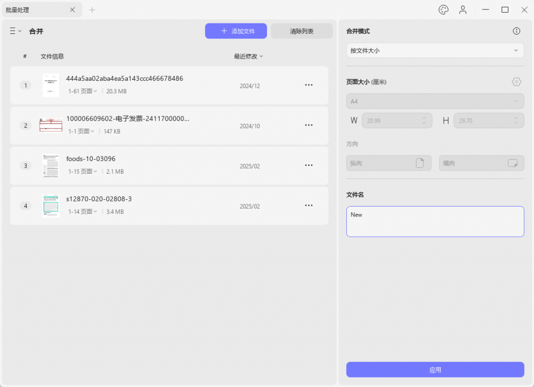Click the 应用 apply button
This screenshot has width=534, height=387.
(435, 370)
